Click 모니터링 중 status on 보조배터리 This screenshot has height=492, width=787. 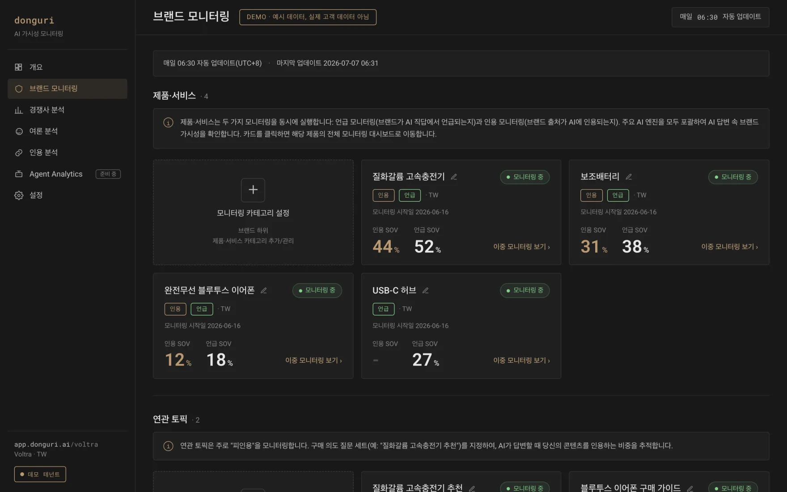[x=733, y=177]
